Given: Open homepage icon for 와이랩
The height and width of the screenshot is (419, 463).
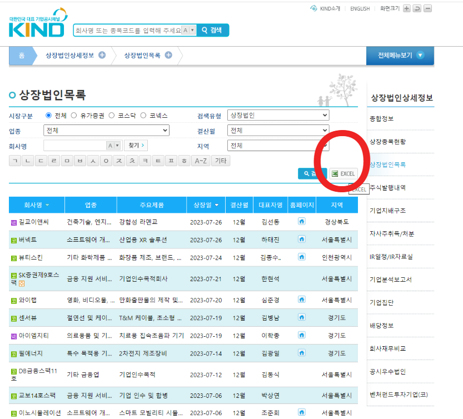Looking at the screenshot, I should point(301,300).
